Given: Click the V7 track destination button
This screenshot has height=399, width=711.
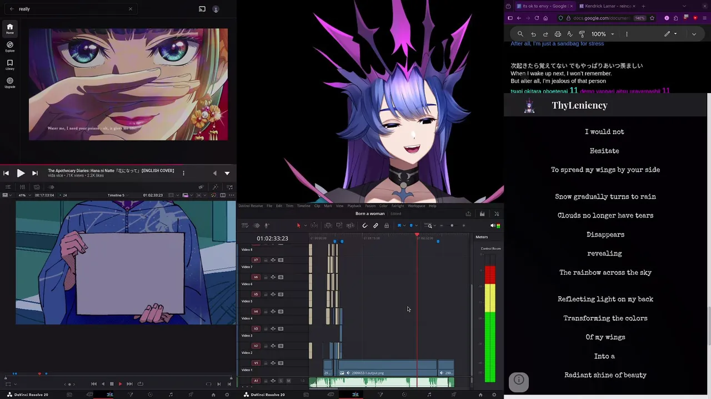Looking at the screenshot, I should click(x=256, y=260).
